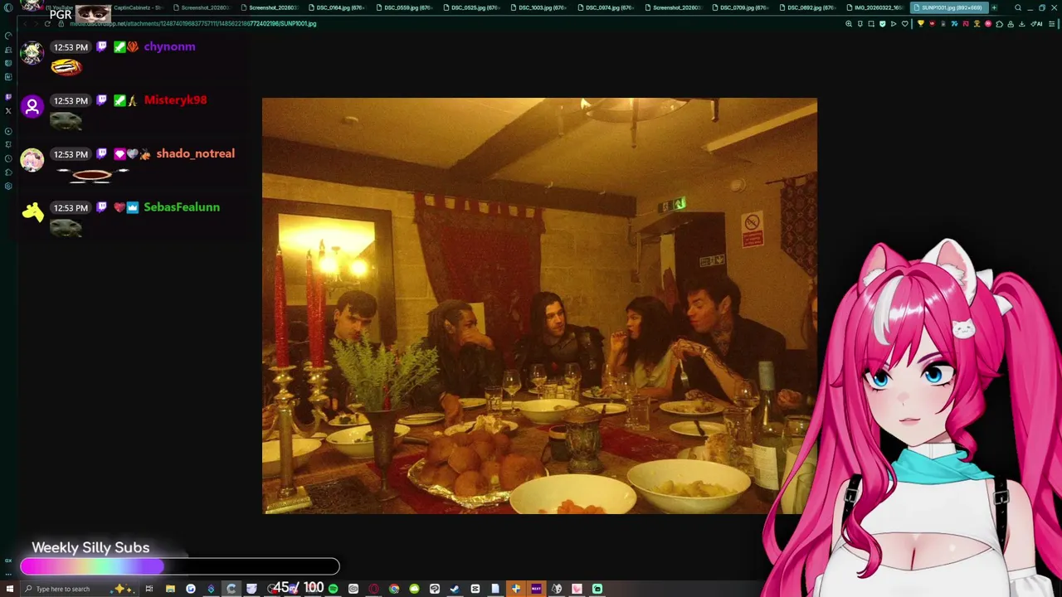1062x597 pixels.
Task: Select the active SUNP1001.jpg tab
Action: [950, 7]
